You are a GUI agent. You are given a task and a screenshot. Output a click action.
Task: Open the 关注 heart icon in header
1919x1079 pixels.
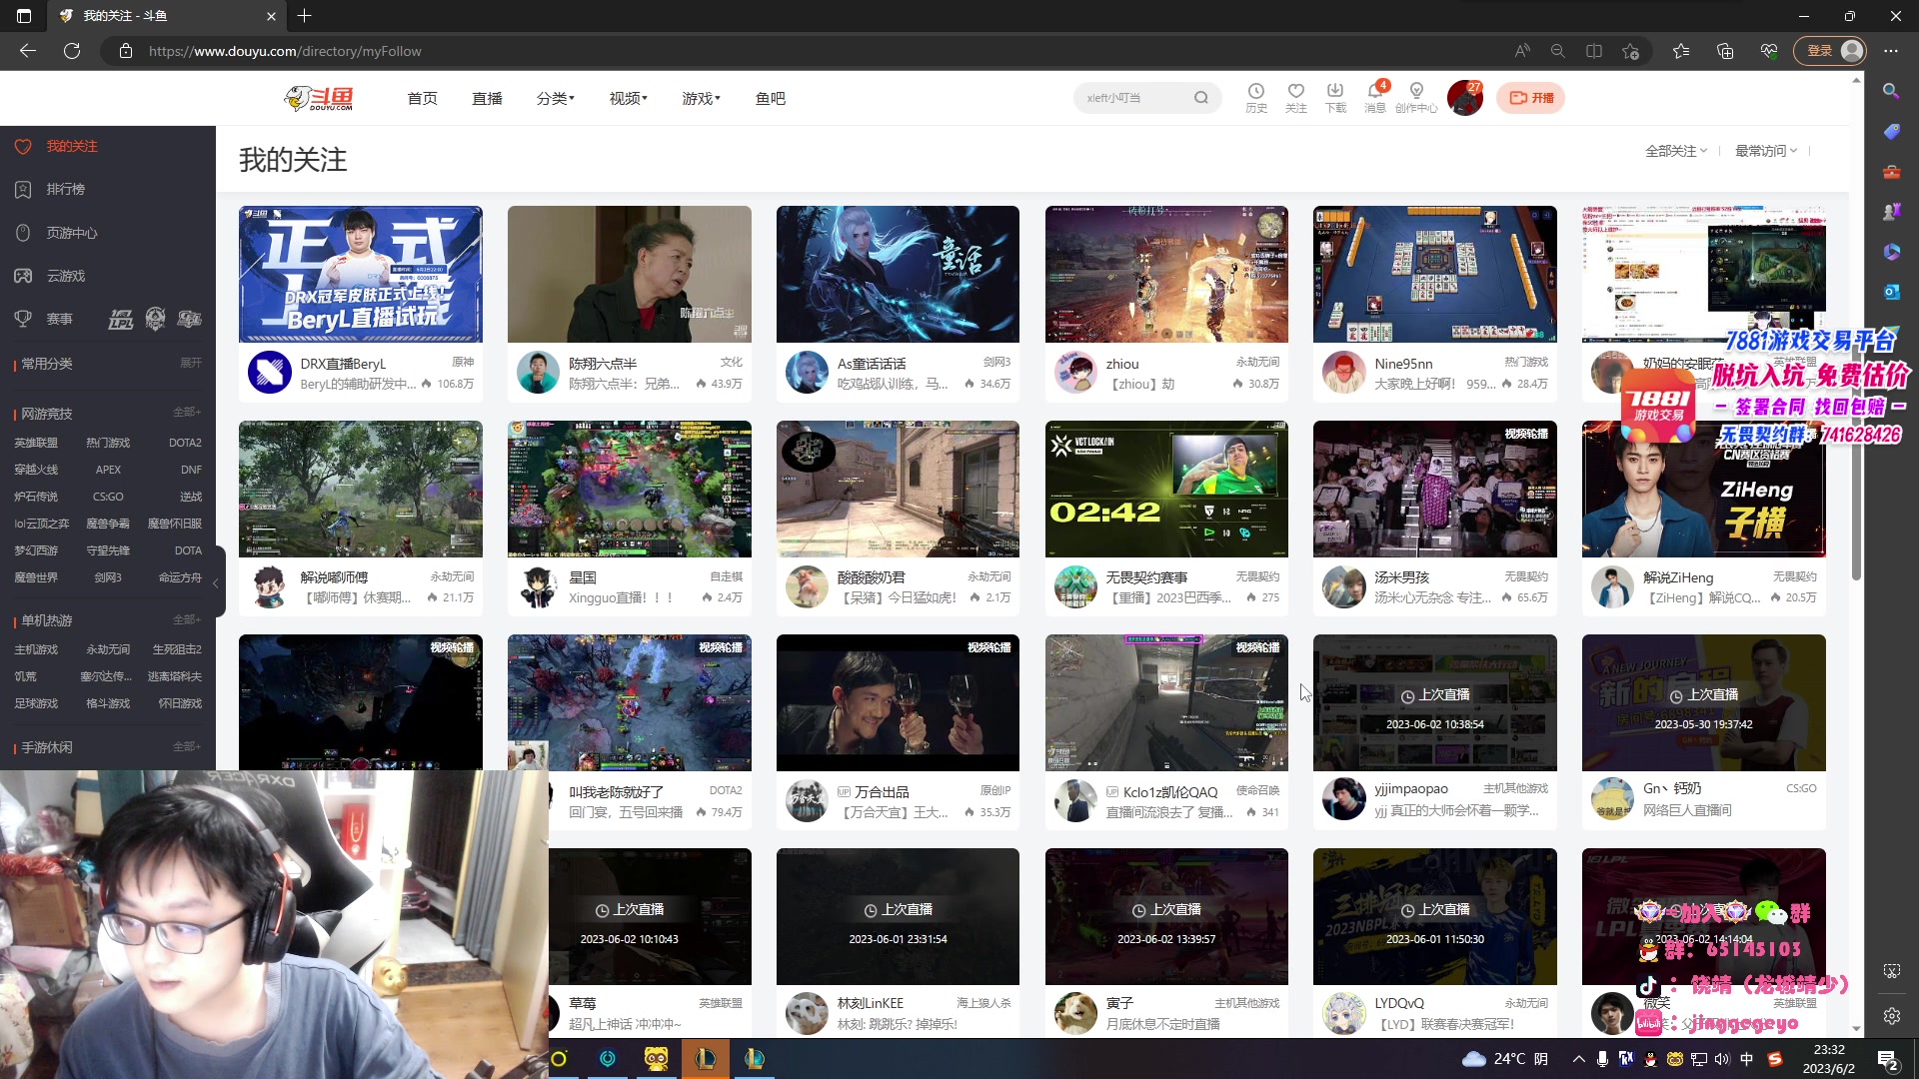pos(1296,97)
